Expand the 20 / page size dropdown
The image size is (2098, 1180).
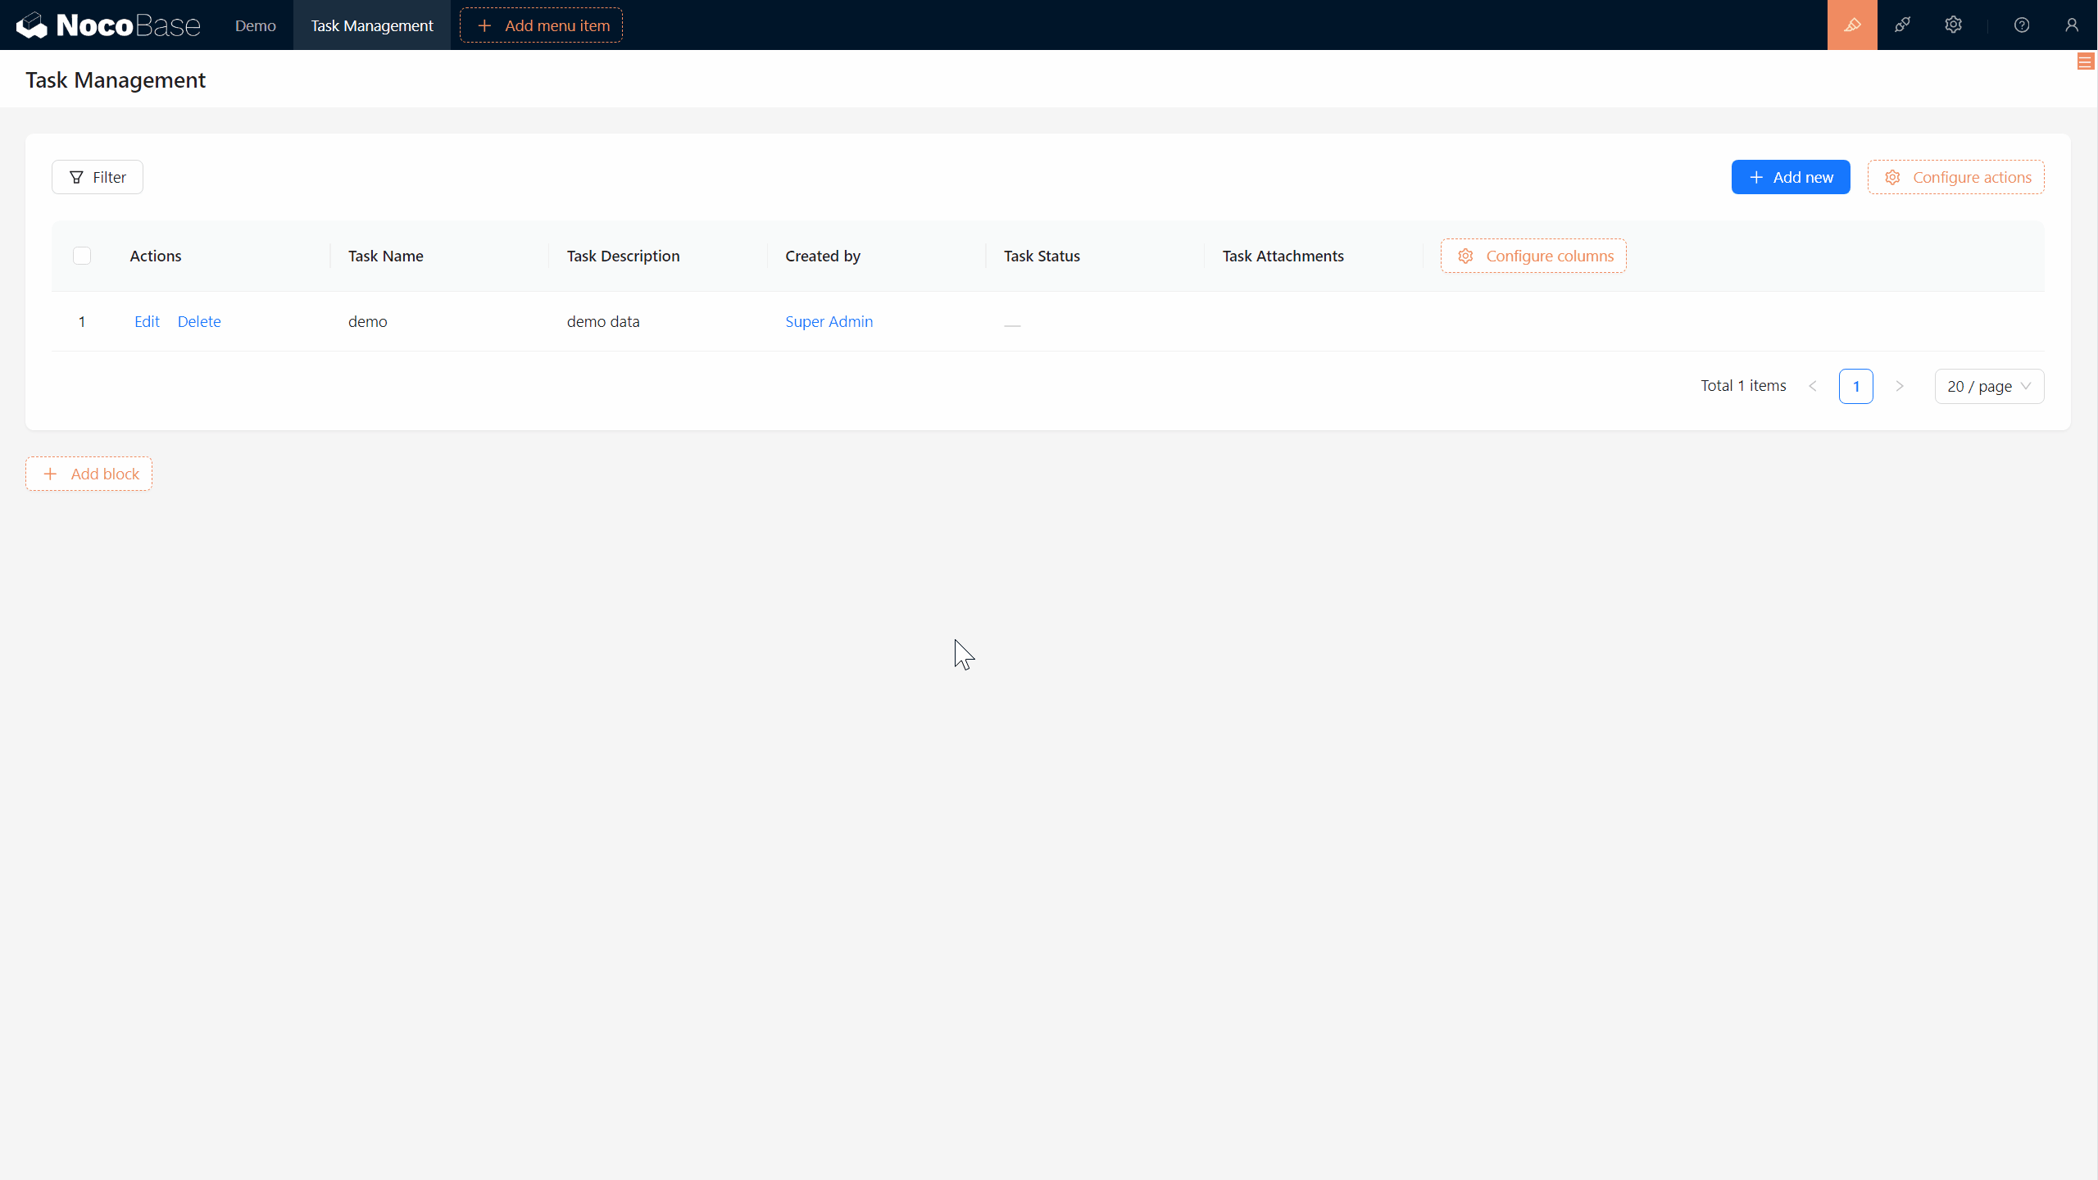click(1989, 386)
